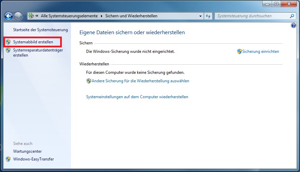This screenshot has height=172, width=300.
Task: Click 'Systemabbild erstellen' link
Action: coord(33,42)
